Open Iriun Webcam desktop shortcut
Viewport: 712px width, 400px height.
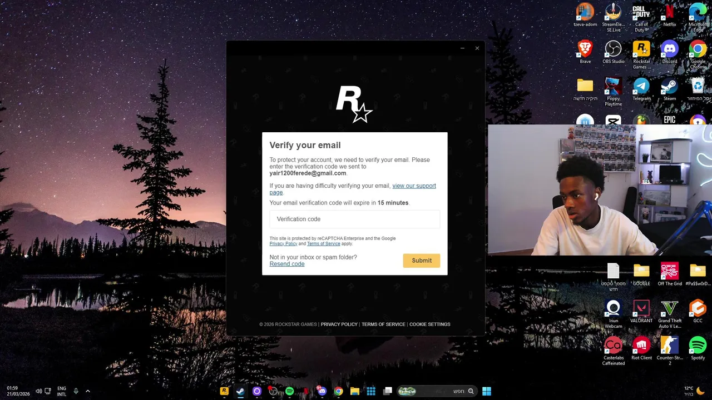click(614, 314)
